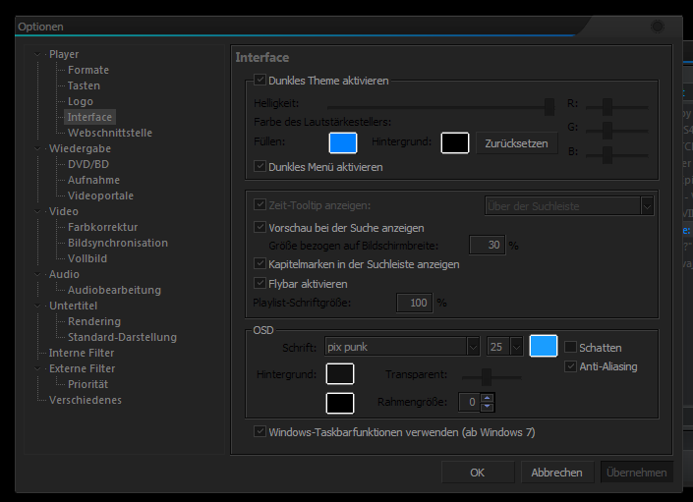Pick the blue OSD font color swatch
The image size is (693, 502).
pos(544,346)
